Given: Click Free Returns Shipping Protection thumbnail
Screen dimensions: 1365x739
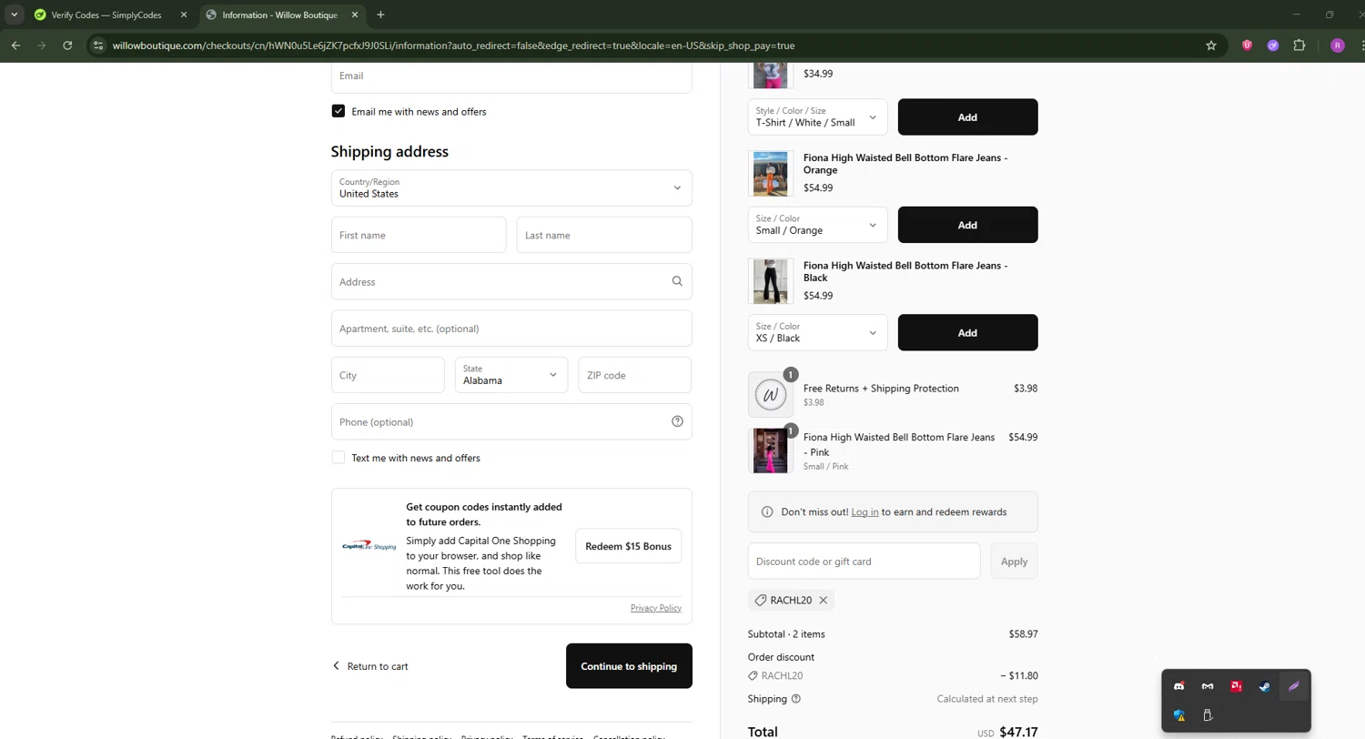Looking at the screenshot, I should (771, 395).
